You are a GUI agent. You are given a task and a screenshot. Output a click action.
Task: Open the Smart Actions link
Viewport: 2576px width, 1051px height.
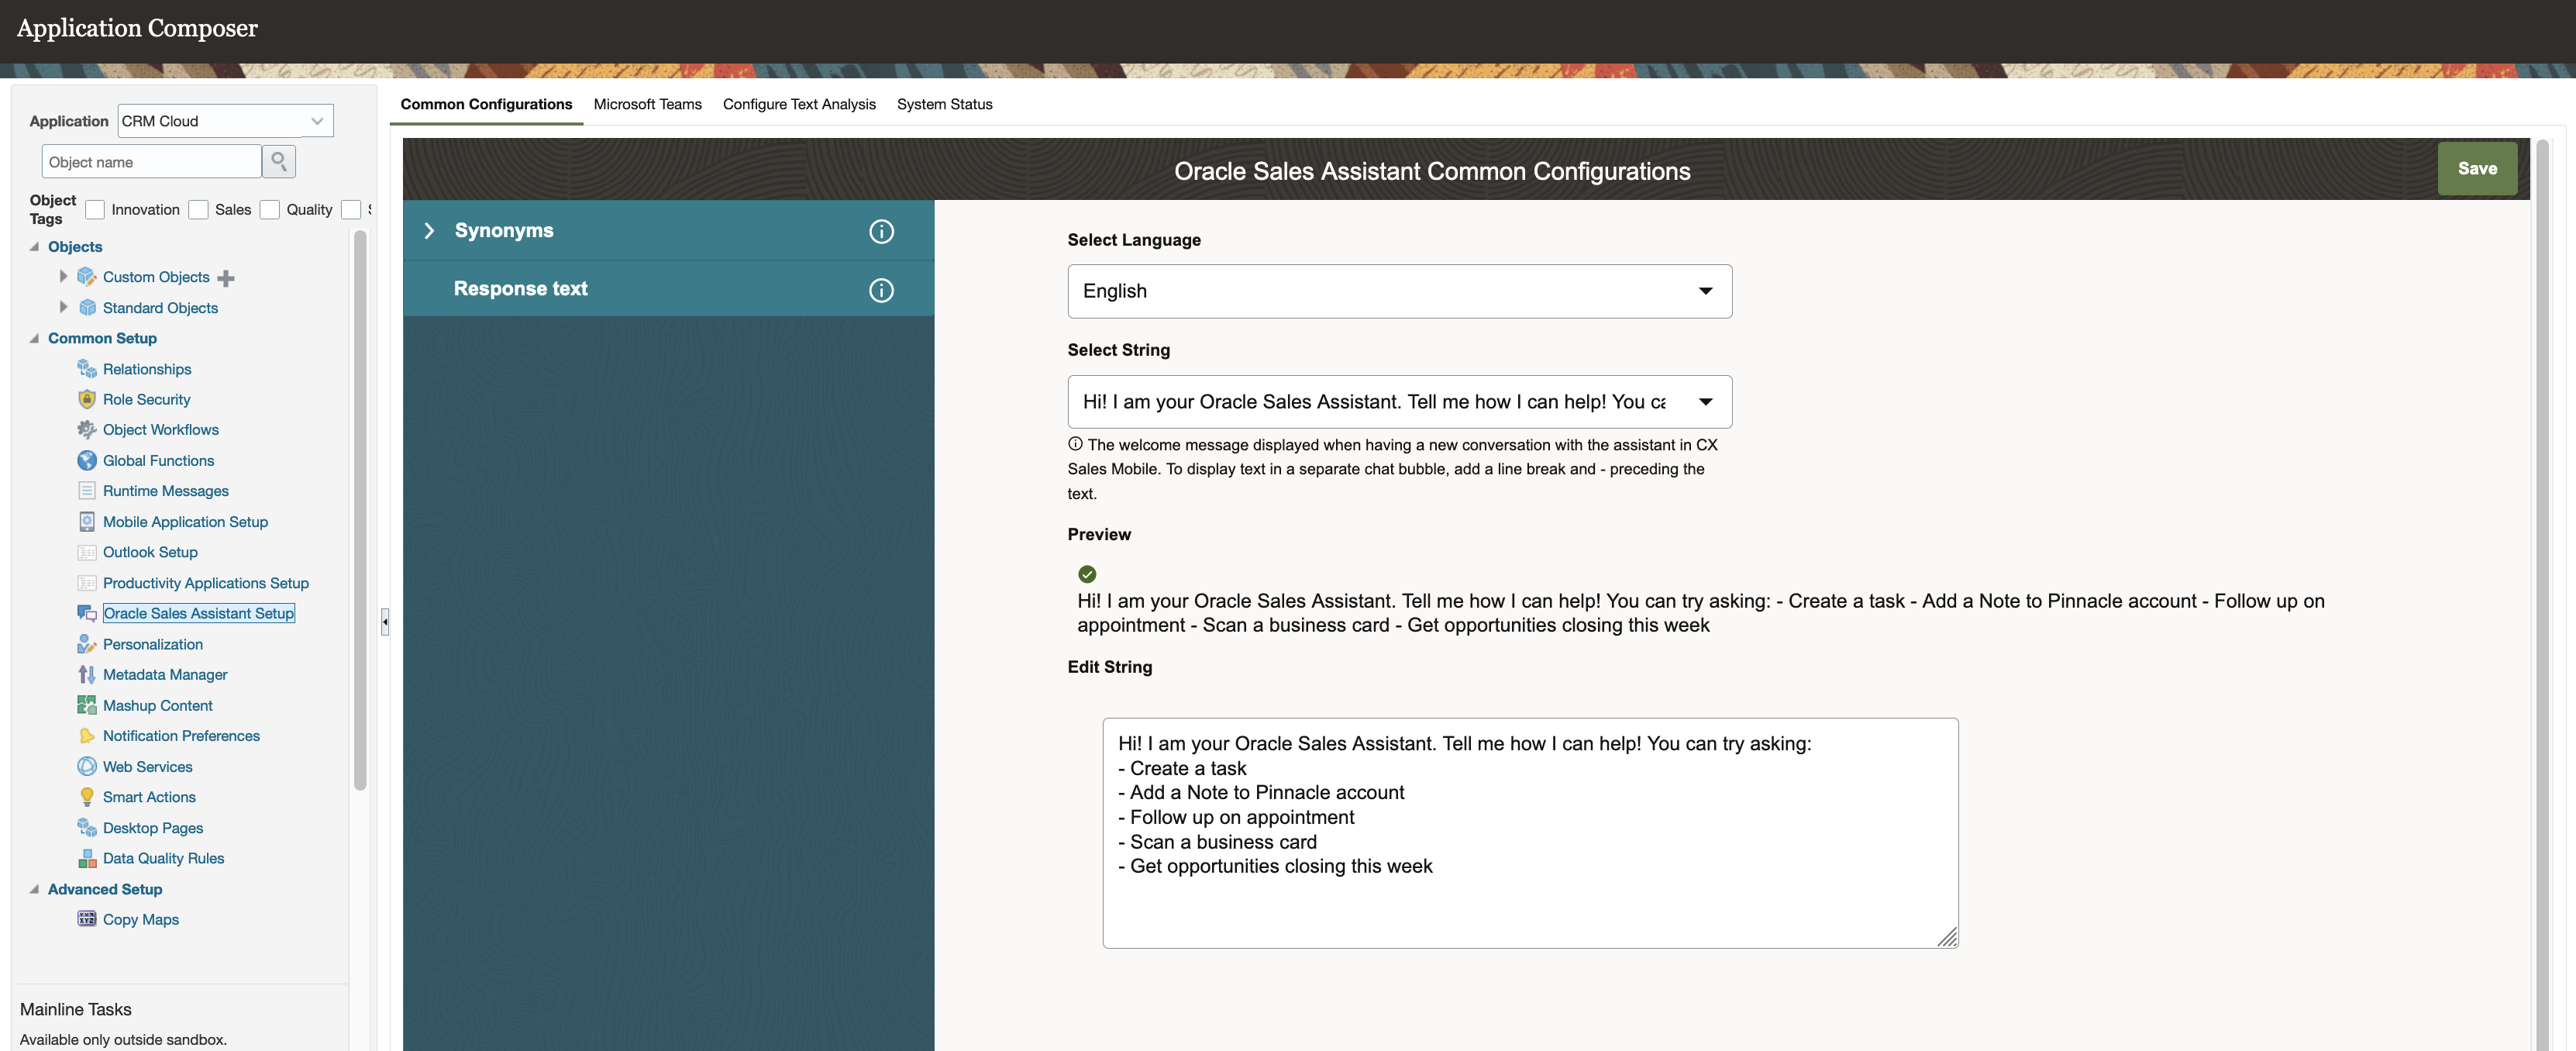pyautogui.click(x=149, y=797)
